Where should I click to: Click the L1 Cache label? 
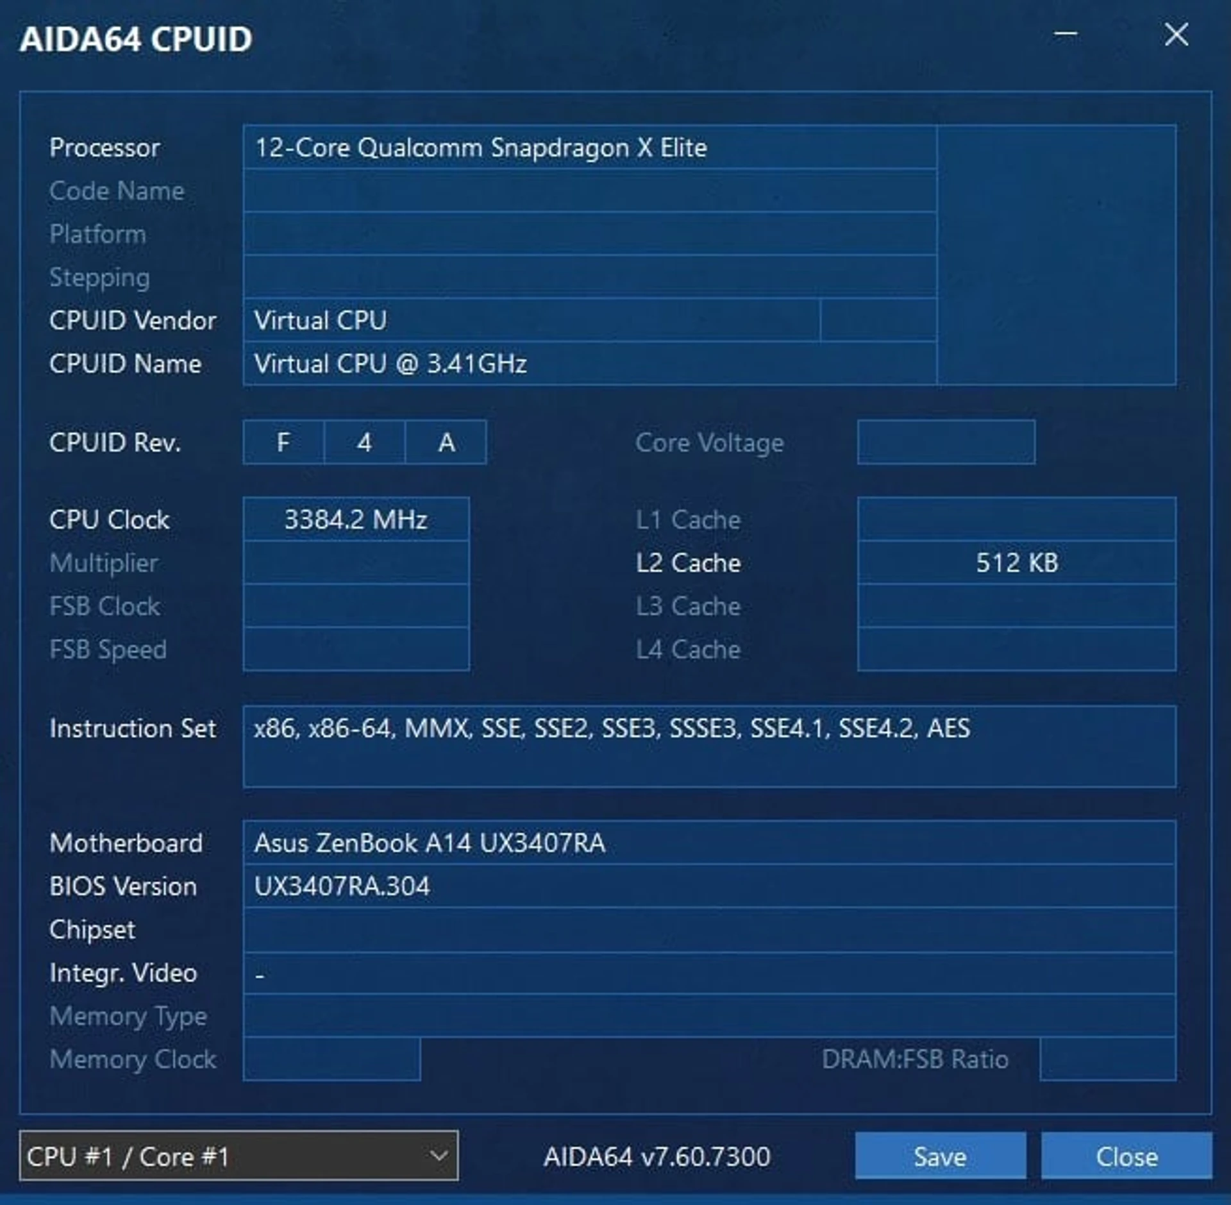(688, 519)
